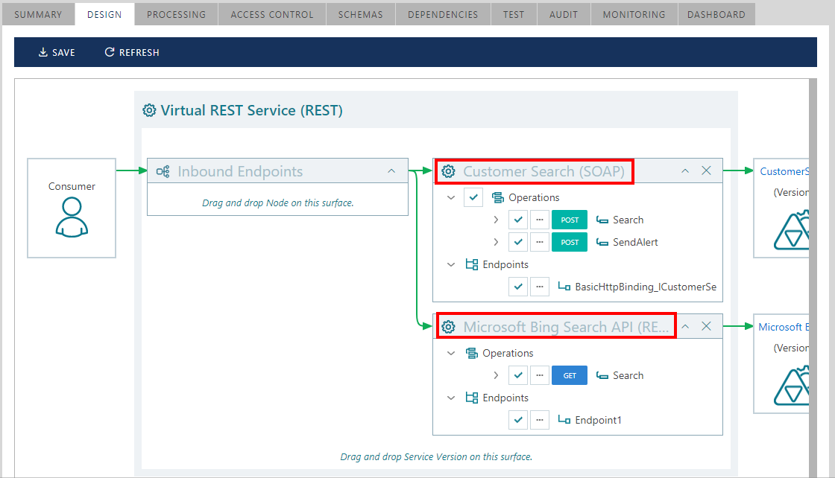Click the Operations icon in Bing Search
The image size is (835, 478).
pos(472,353)
